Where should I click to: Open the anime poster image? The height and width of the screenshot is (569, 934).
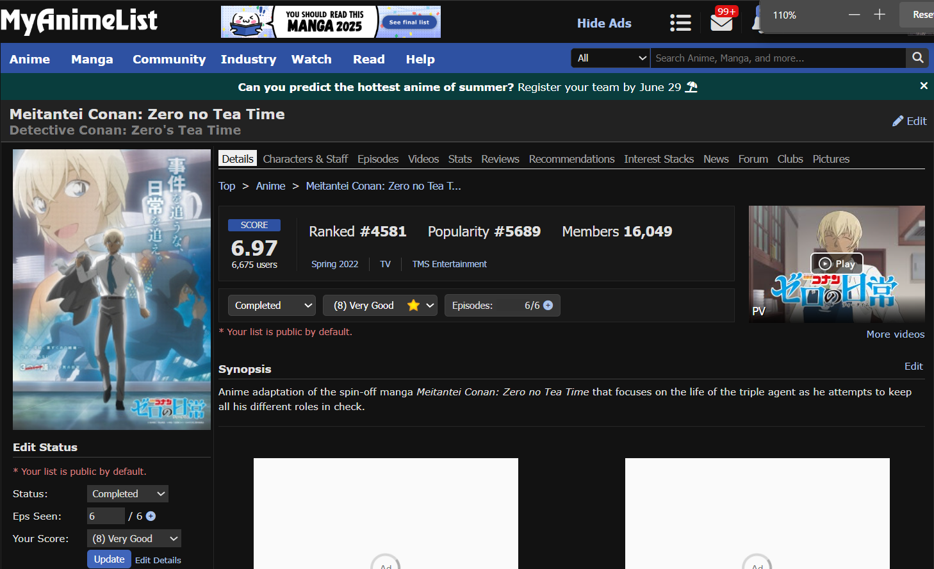pyautogui.click(x=111, y=290)
